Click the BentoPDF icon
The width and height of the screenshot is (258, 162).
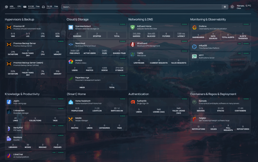click(x=9, y=129)
